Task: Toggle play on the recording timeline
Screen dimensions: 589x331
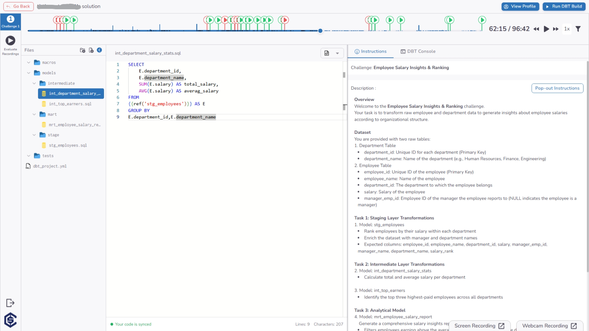Action: pyautogui.click(x=546, y=29)
